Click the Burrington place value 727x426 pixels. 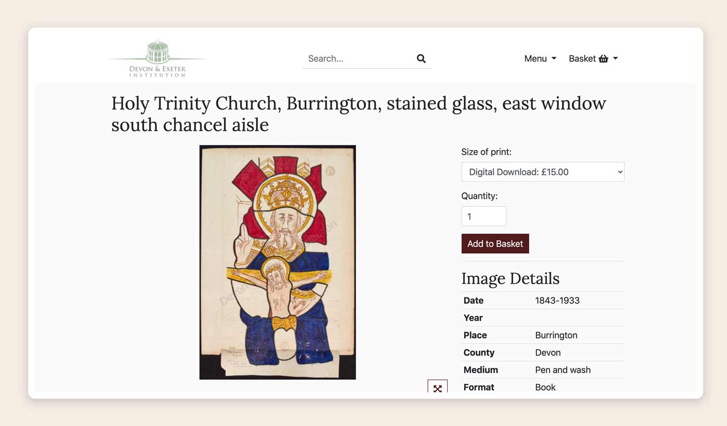pyautogui.click(x=556, y=335)
